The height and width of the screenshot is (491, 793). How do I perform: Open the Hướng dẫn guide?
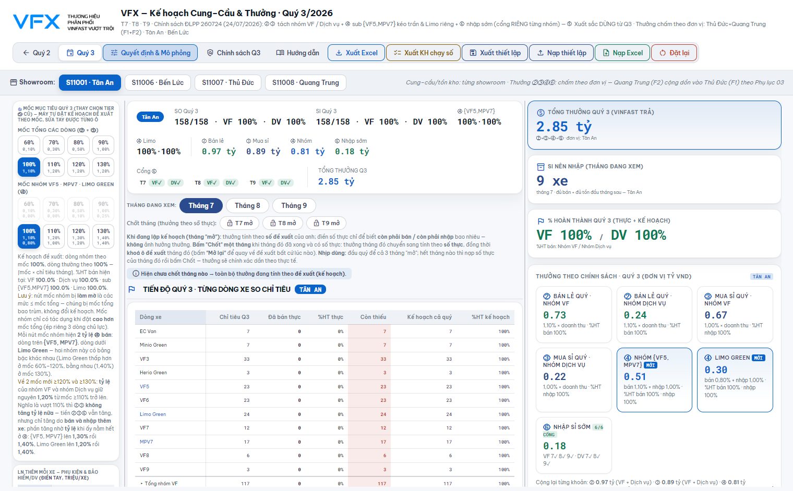297,53
